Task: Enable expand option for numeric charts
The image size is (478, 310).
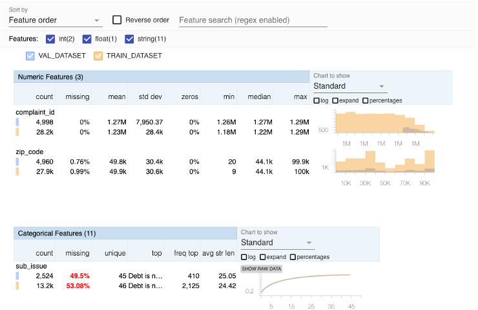Action: (335, 100)
